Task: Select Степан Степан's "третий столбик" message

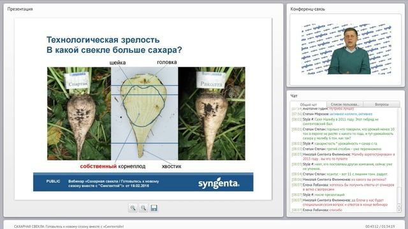Action: point(337,149)
